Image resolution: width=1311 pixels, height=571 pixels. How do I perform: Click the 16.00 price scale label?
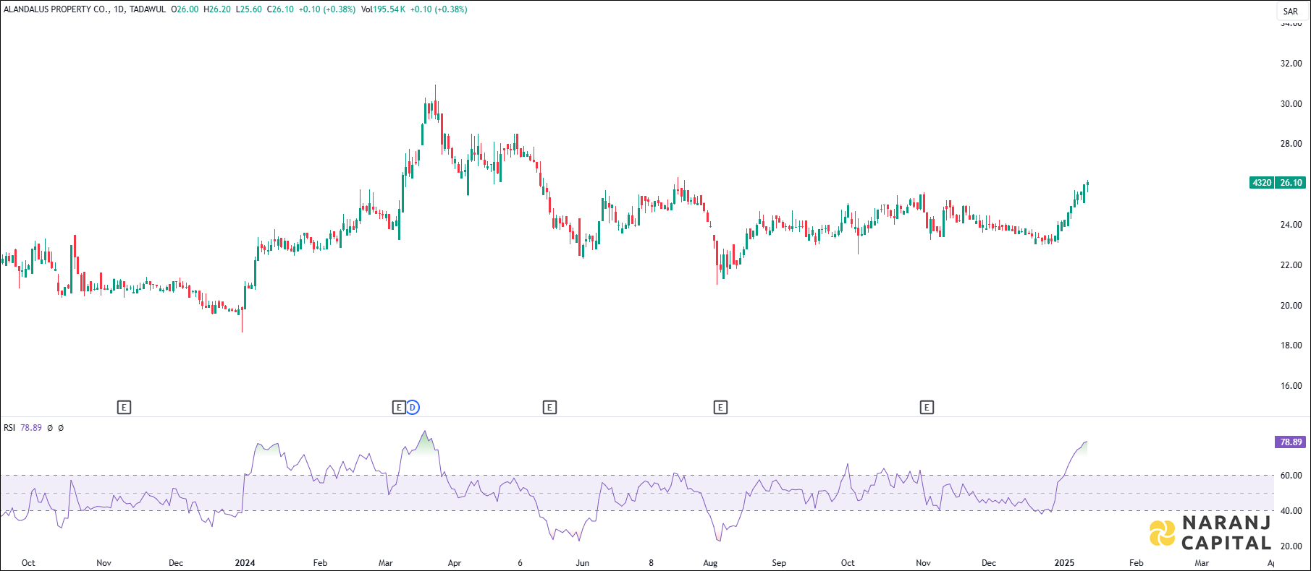1291,386
